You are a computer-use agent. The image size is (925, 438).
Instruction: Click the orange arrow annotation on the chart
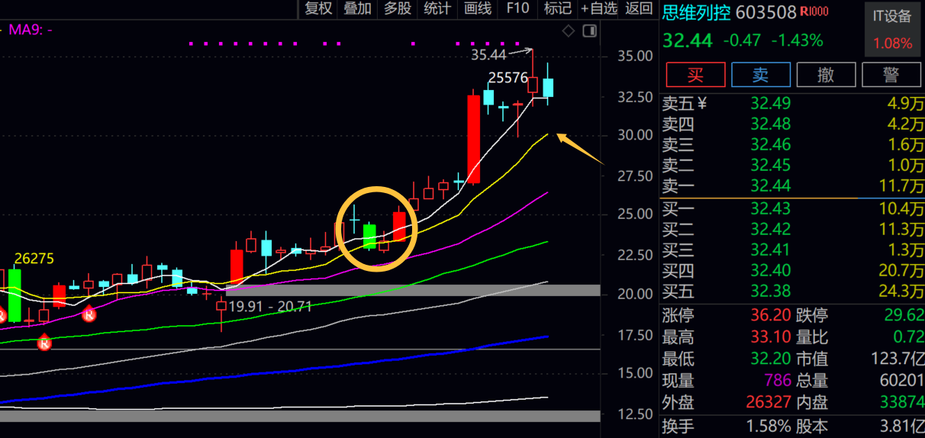[579, 150]
